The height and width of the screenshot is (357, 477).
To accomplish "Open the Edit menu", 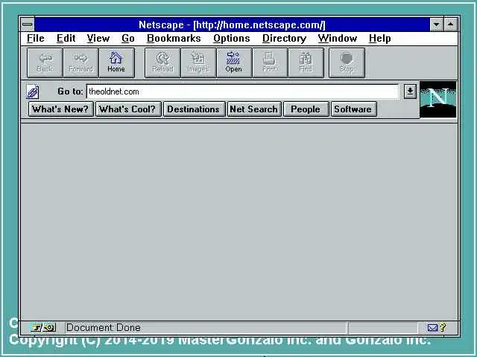I will [x=66, y=38].
